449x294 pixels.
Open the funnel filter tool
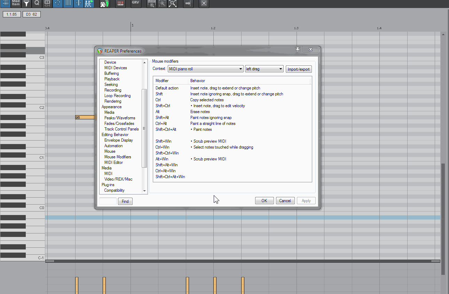26,3
